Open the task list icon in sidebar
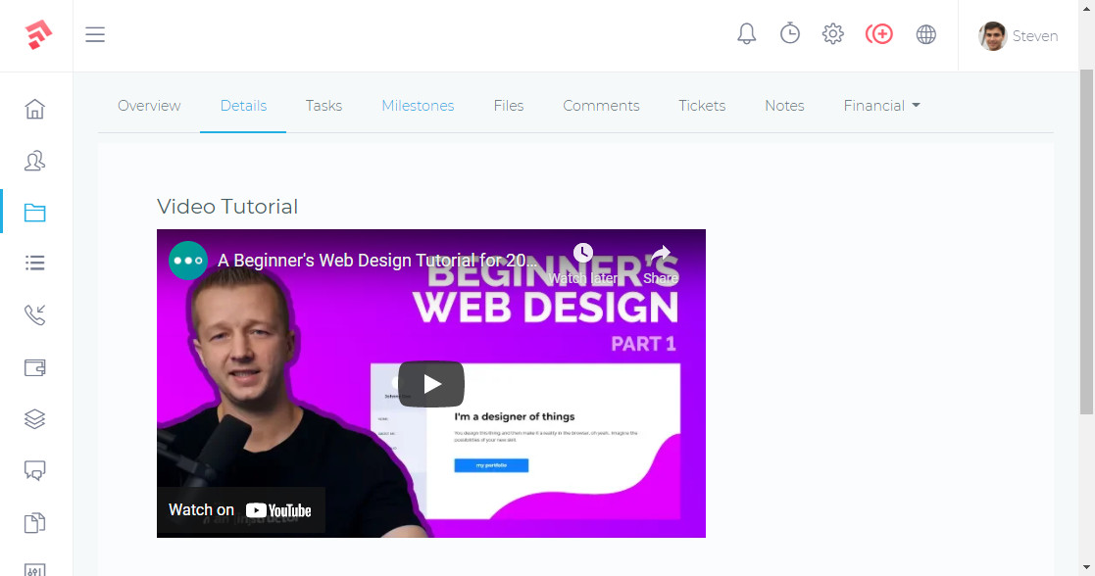 (35, 263)
